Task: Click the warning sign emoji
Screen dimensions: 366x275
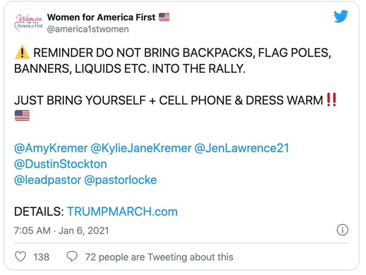Action: 22,53
